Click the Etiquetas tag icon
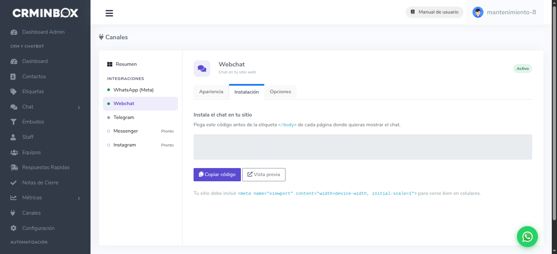Image resolution: width=557 pixels, height=254 pixels. click(x=13, y=92)
